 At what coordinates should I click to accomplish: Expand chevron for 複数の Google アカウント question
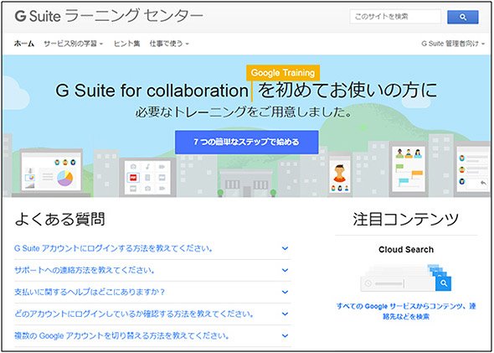coord(285,335)
